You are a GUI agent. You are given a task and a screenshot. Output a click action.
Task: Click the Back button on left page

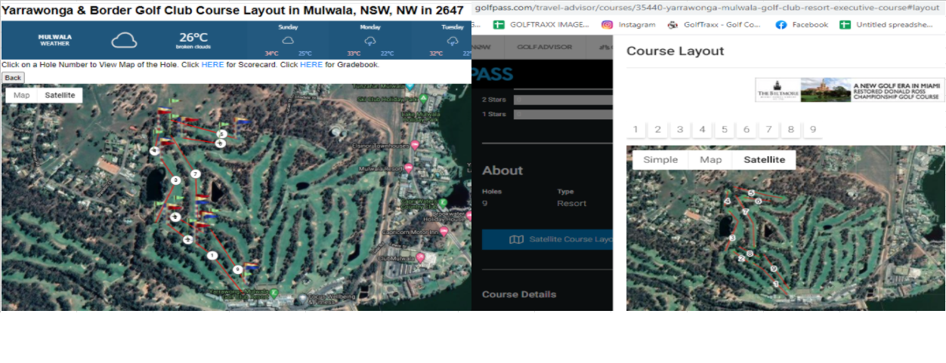coord(13,78)
